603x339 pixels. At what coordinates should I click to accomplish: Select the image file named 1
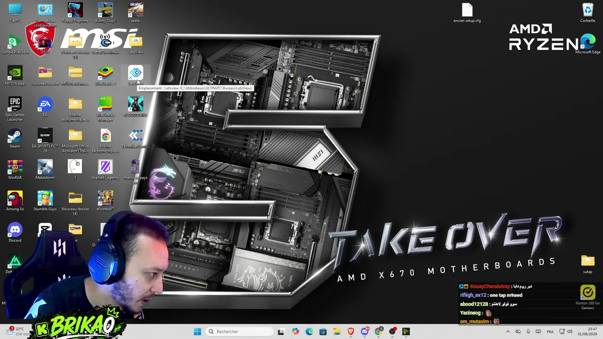click(75, 170)
